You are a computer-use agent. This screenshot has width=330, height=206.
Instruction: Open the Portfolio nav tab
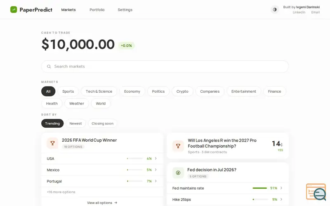[97, 9]
